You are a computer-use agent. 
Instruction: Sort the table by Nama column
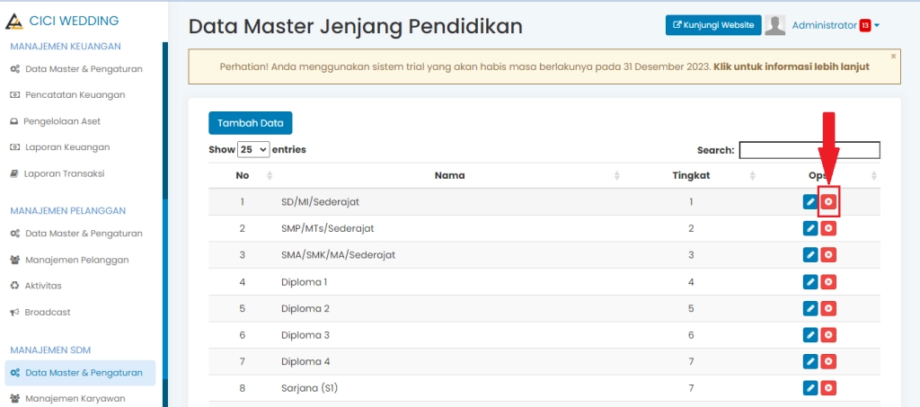pyautogui.click(x=617, y=175)
